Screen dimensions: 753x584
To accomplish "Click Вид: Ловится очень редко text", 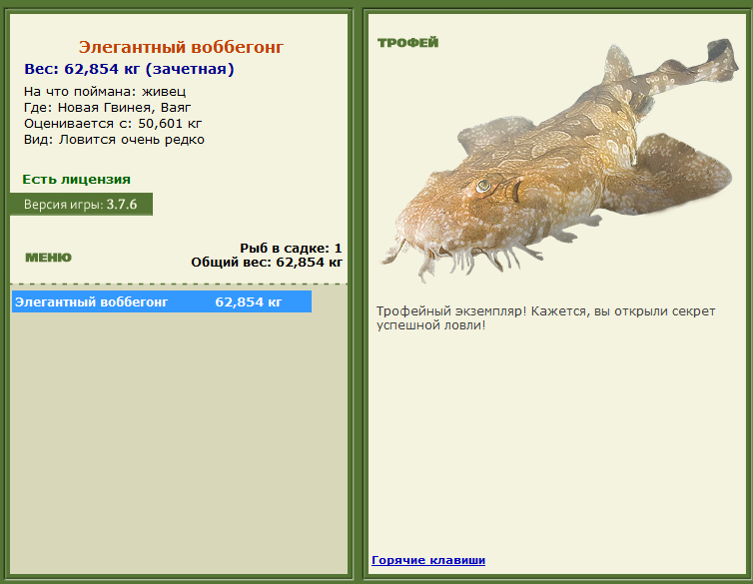I will [114, 140].
